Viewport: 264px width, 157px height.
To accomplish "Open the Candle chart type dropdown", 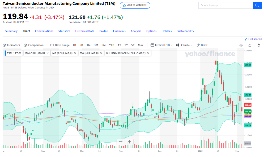I will click(184, 45).
